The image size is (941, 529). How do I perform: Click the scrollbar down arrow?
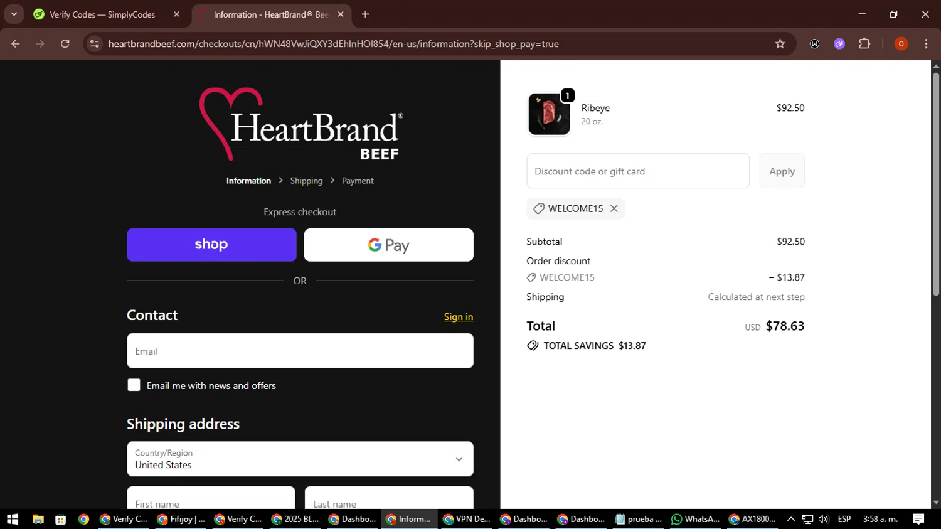click(x=936, y=503)
